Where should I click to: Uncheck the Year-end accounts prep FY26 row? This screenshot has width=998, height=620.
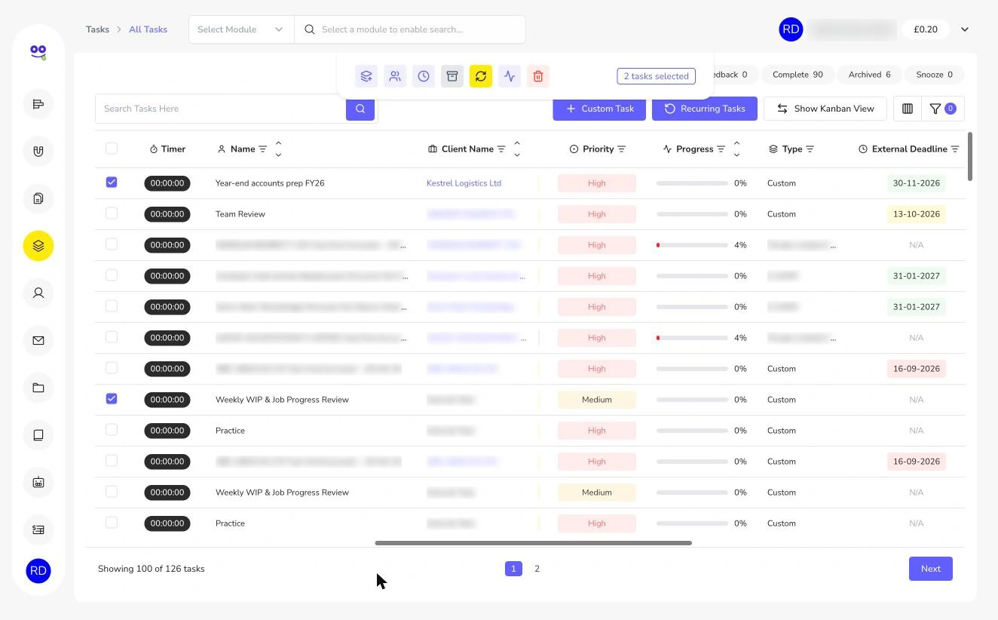pyautogui.click(x=112, y=183)
